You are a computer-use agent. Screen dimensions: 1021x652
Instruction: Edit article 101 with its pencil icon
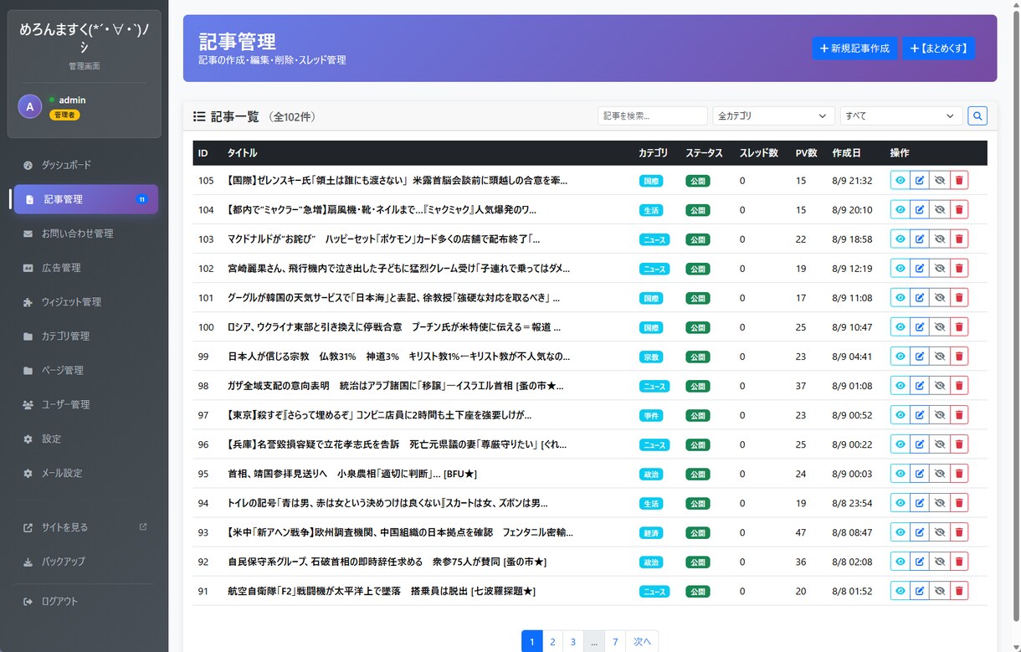[920, 297]
